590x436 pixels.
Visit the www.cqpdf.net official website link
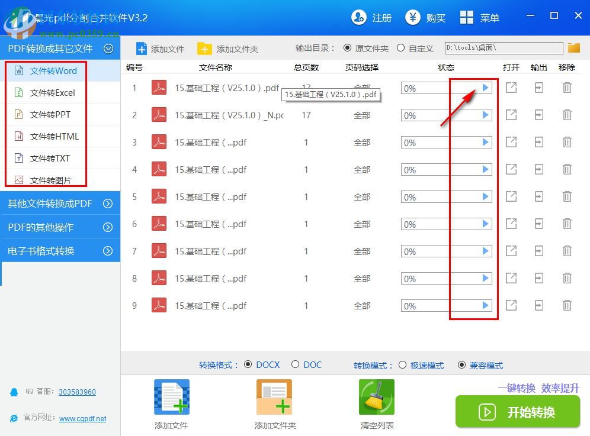pyautogui.click(x=82, y=418)
